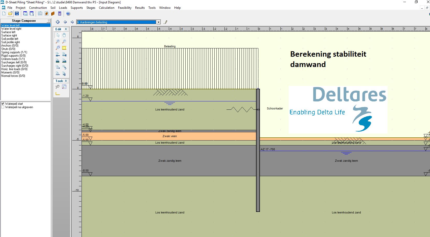
Task: Open the Supports menu
Action: pos(77,8)
